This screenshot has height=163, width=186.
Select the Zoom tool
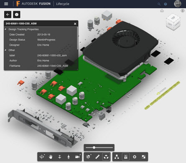coord(60,157)
